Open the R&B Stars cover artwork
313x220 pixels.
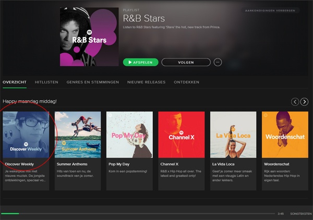pyautogui.click(x=89, y=36)
